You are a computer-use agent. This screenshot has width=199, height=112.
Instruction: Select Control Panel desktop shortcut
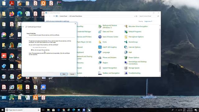(x=4, y=99)
